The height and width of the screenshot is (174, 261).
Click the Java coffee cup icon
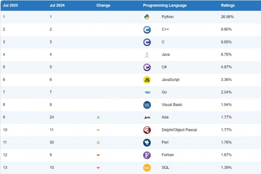tap(147, 55)
